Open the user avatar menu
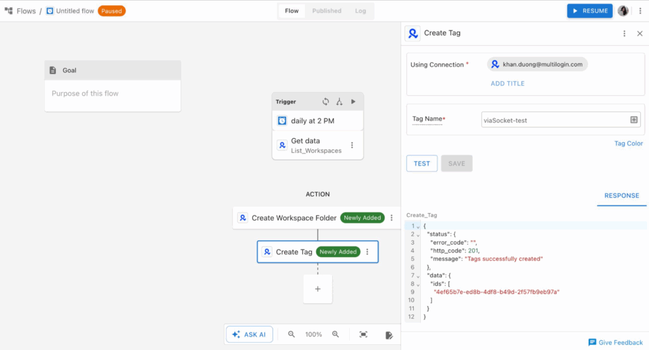Screen dimensions: 649x350 tap(623, 11)
